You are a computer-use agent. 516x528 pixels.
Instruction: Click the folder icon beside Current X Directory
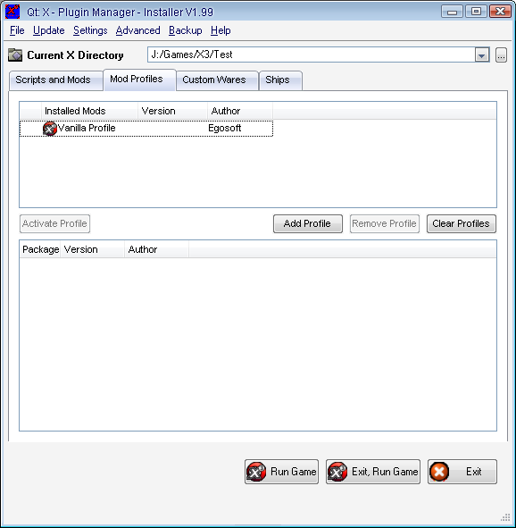[x=15, y=54]
